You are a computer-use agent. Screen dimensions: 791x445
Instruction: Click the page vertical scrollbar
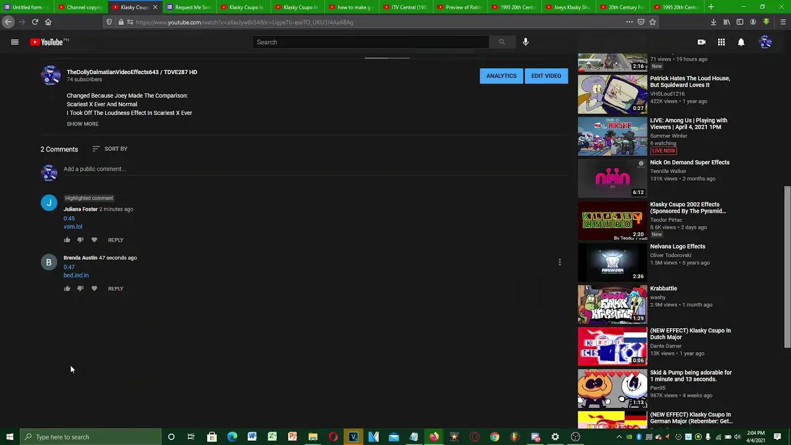tap(787, 266)
